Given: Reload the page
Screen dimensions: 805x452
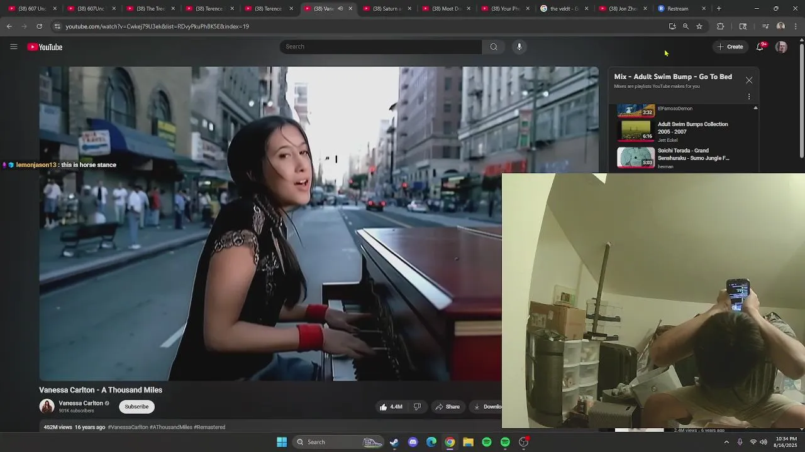Looking at the screenshot, I should (x=39, y=26).
